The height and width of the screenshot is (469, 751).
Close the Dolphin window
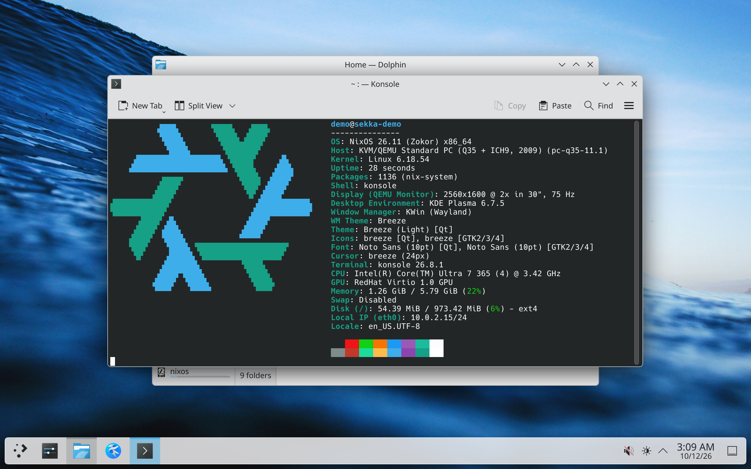point(590,64)
